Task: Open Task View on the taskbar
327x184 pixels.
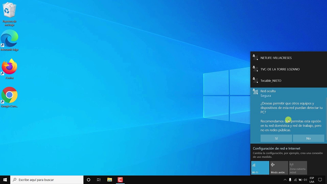Action: pos(99,180)
